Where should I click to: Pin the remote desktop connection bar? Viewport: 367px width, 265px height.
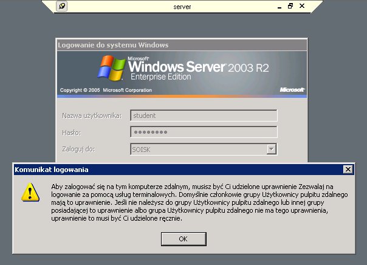[x=62, y=6]
